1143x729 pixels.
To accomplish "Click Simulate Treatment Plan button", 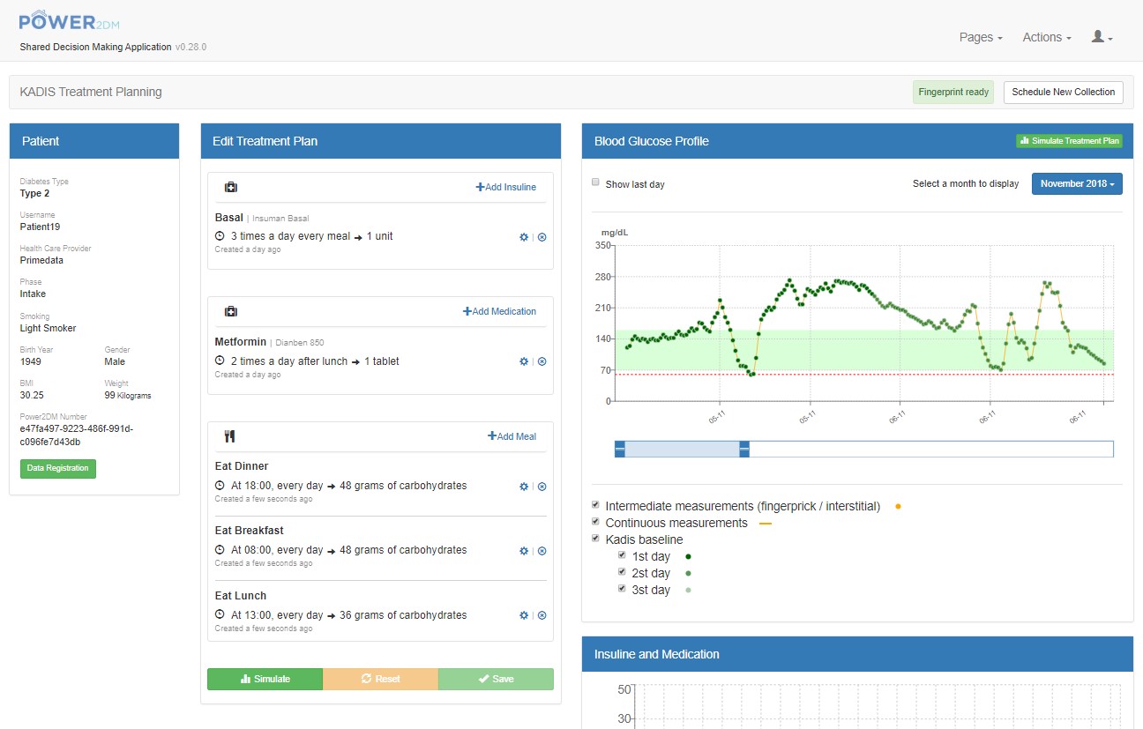I will (1069, 141).
